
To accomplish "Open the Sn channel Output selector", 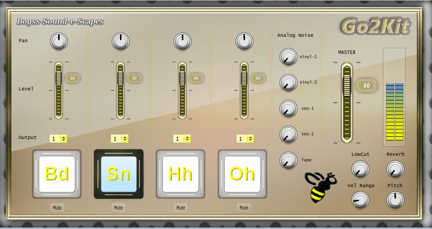I will tap(120, 139).
